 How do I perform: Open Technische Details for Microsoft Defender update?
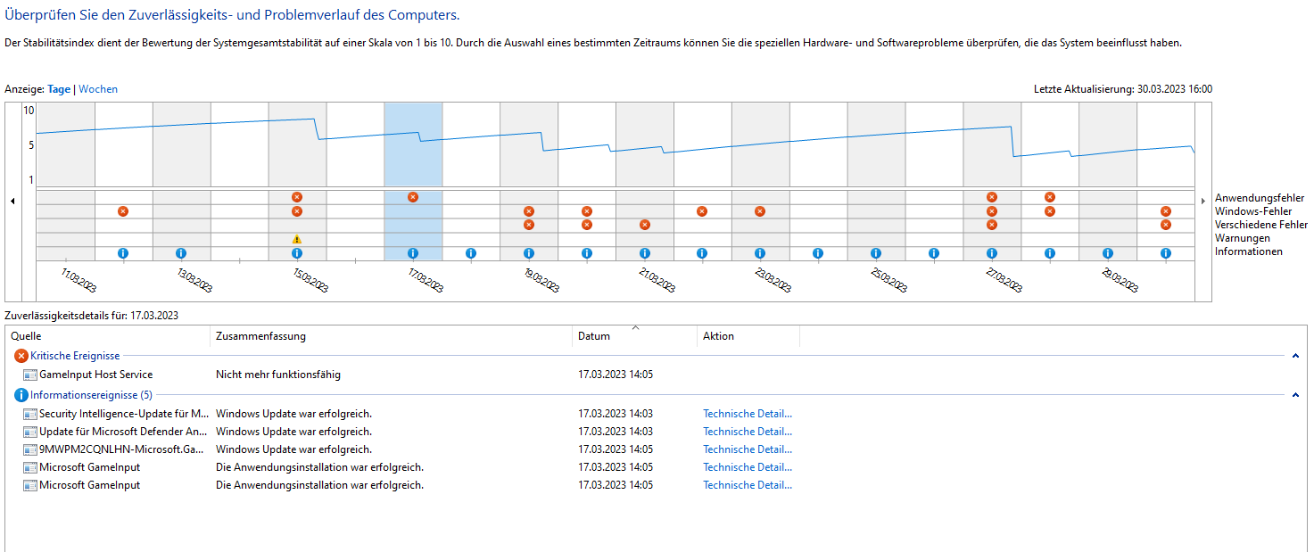tap(748, 432)
